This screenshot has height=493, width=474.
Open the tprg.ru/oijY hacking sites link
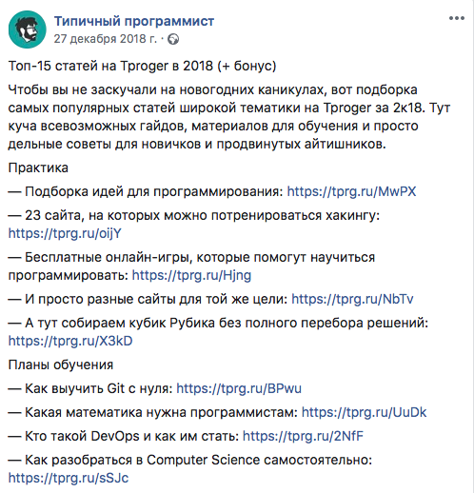pyautogui.click(x=65, y=233)
